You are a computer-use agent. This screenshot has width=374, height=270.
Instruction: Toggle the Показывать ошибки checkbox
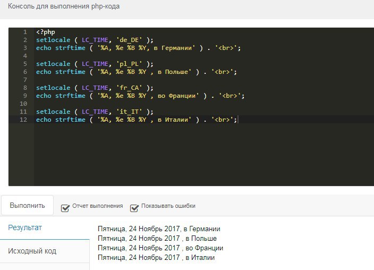coord(134,208)
